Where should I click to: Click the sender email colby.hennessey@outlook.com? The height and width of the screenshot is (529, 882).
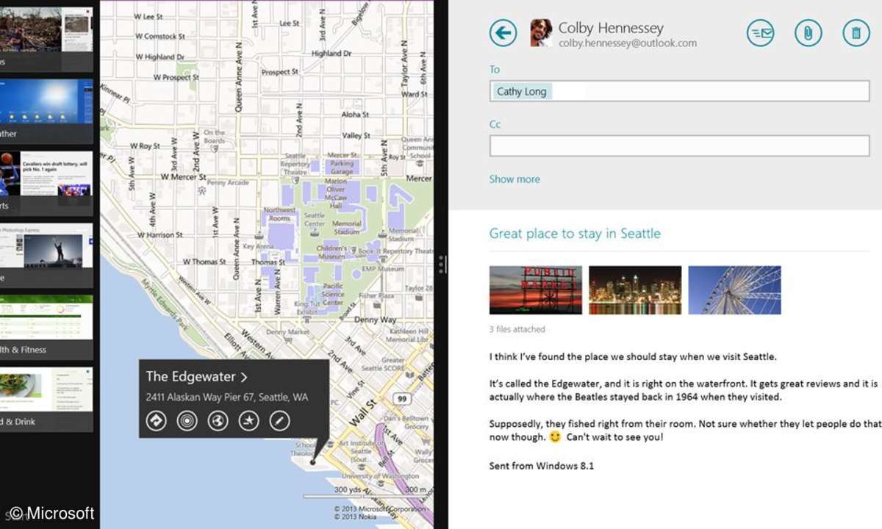(628, 43)
